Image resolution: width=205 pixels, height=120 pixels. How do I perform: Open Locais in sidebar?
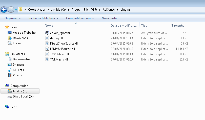coord(17,43)
